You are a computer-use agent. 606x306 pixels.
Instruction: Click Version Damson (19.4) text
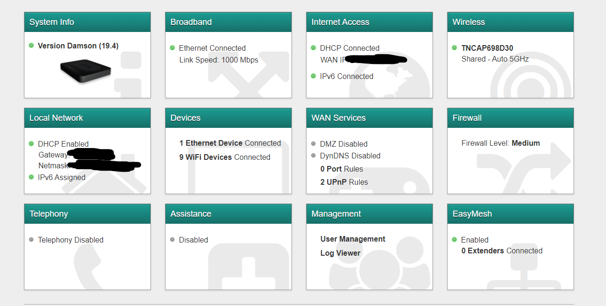pyautogui.click(x=78, y=46)
